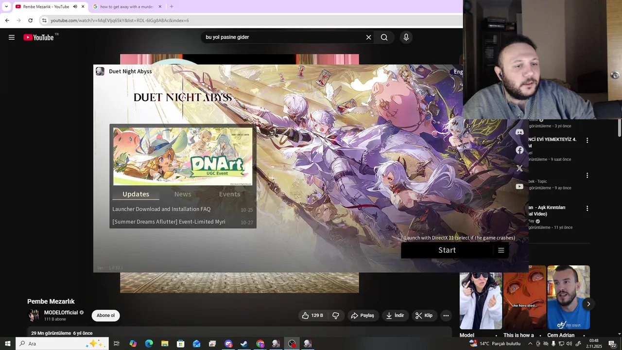The width and height of the screenshot is (622, 350).
Task: Open Discord link in the game launcher
Action: pos(519,132)
